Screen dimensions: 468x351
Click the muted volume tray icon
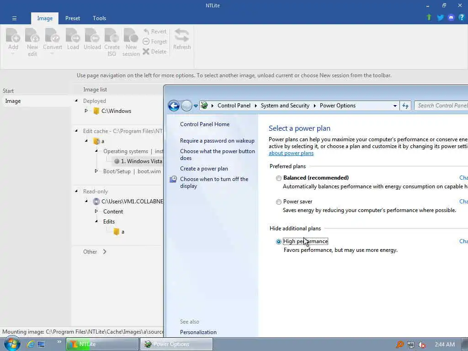[x=421, y=345]
